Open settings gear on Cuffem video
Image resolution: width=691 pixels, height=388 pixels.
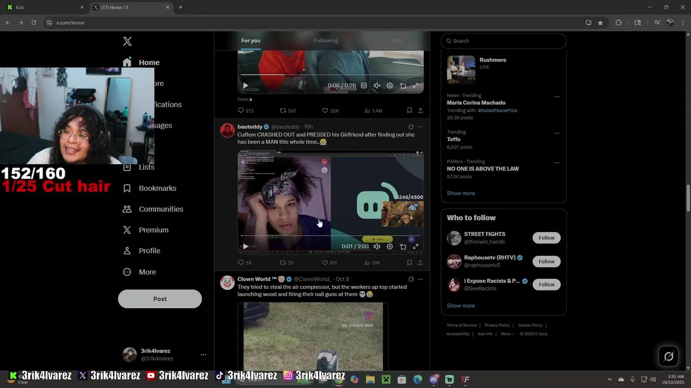[390, 246]
